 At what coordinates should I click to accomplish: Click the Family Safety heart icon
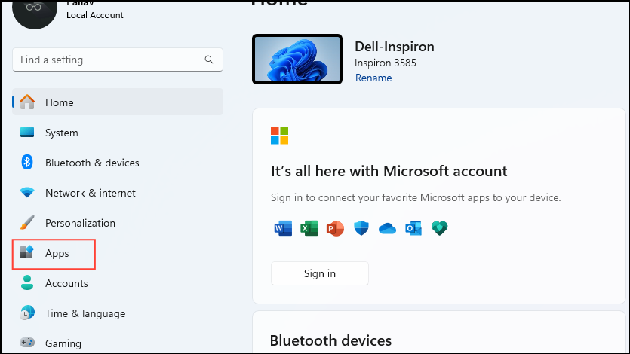(439, 228)
